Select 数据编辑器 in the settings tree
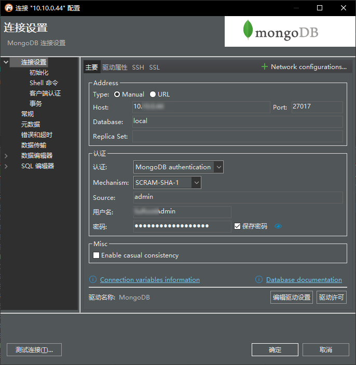Image resolution: width=356 pixels, height=365 pixels. click(x=37, y=155)
